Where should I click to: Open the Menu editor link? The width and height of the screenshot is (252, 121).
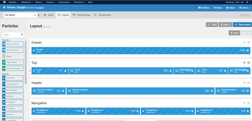[218, 8]
